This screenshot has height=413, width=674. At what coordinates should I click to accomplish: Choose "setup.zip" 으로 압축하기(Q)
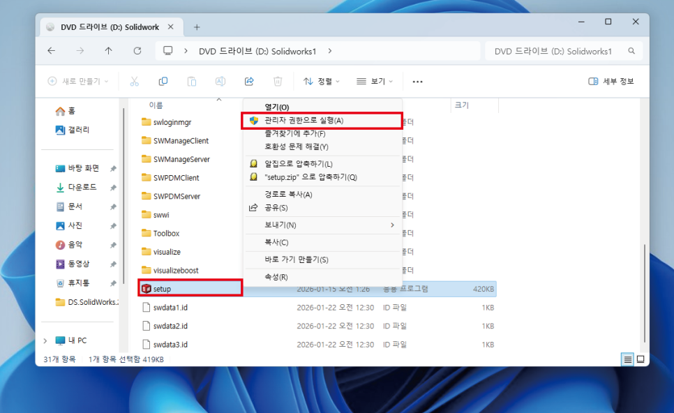pyautogui.click(x=322, y=177)
